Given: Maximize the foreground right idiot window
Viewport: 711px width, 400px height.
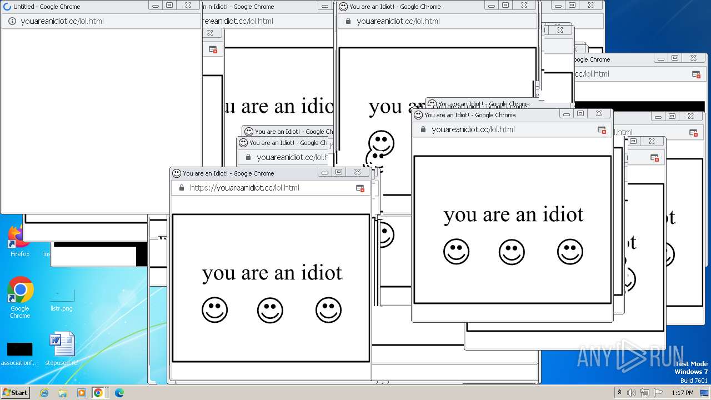Looking at the screenshot, I should (580, 113).
